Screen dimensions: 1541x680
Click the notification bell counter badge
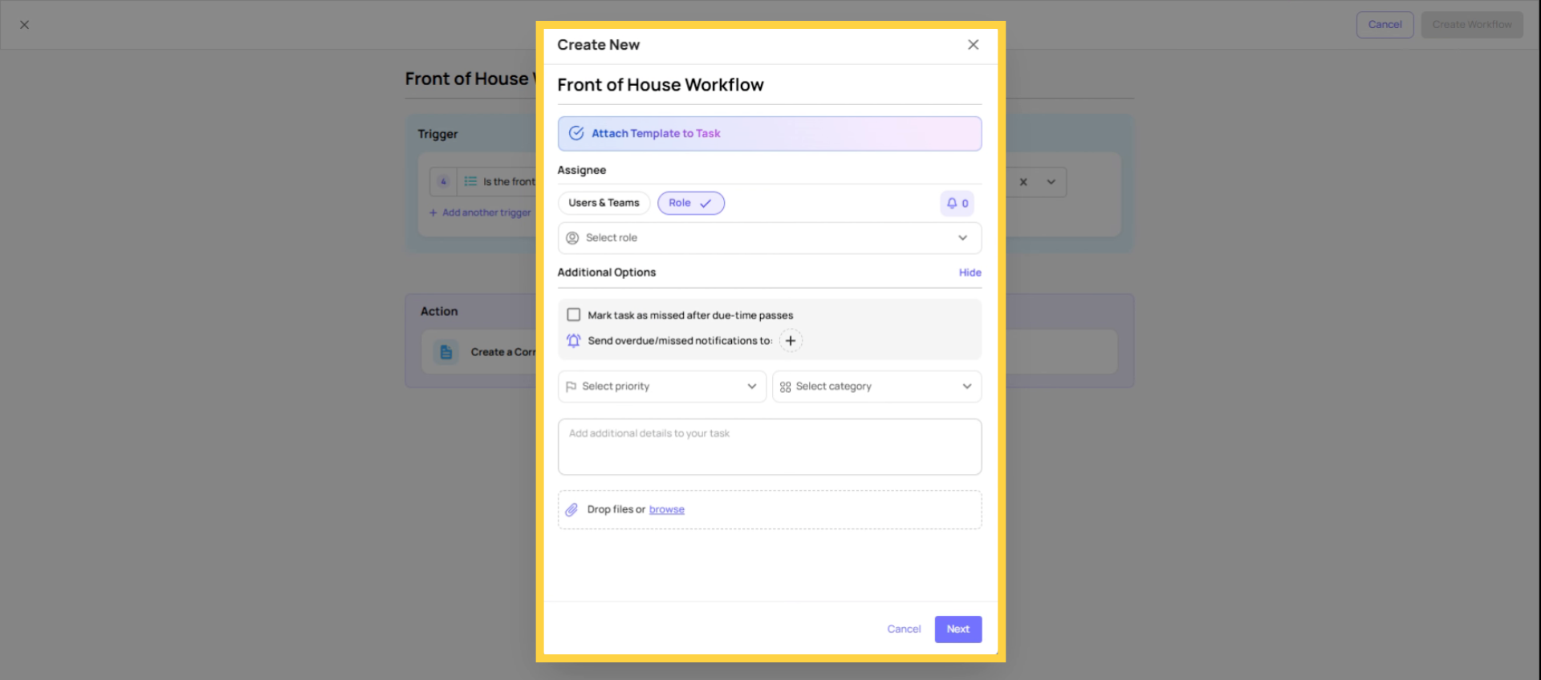(x=957, y=204)
